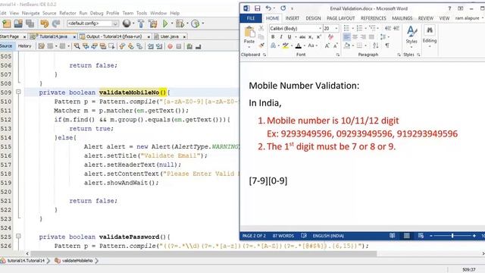Click the orange Undo arrow in NetBeans
Image resolution: width=485 pixels, height=273 pixels.
[x=45, y=24]
